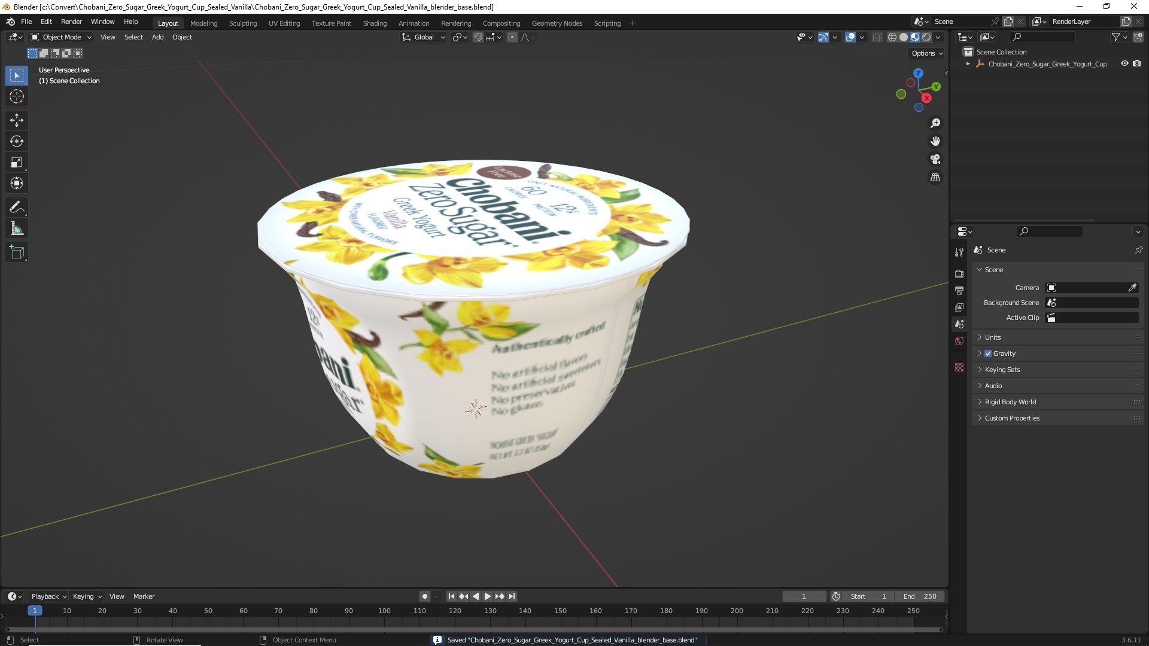The width and height of the screenshot is (1149, 646).
Task: Open the Global transform orientation dropdown
Action: coord(424,37)
